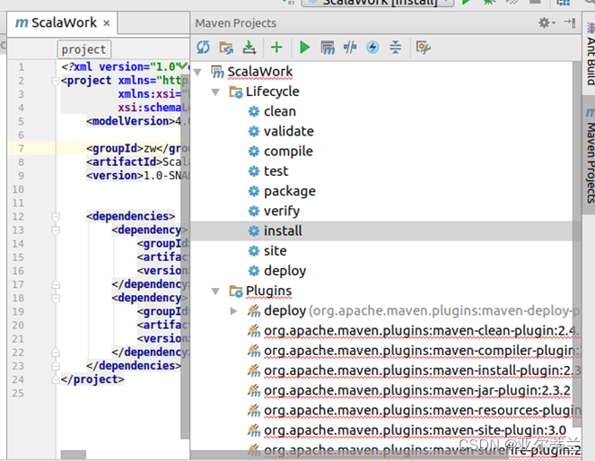Image resolution: width=595 pixels, height=461 pixels.
Task: Select maven-clean-plugin entry
Action: tap(423, 331)
